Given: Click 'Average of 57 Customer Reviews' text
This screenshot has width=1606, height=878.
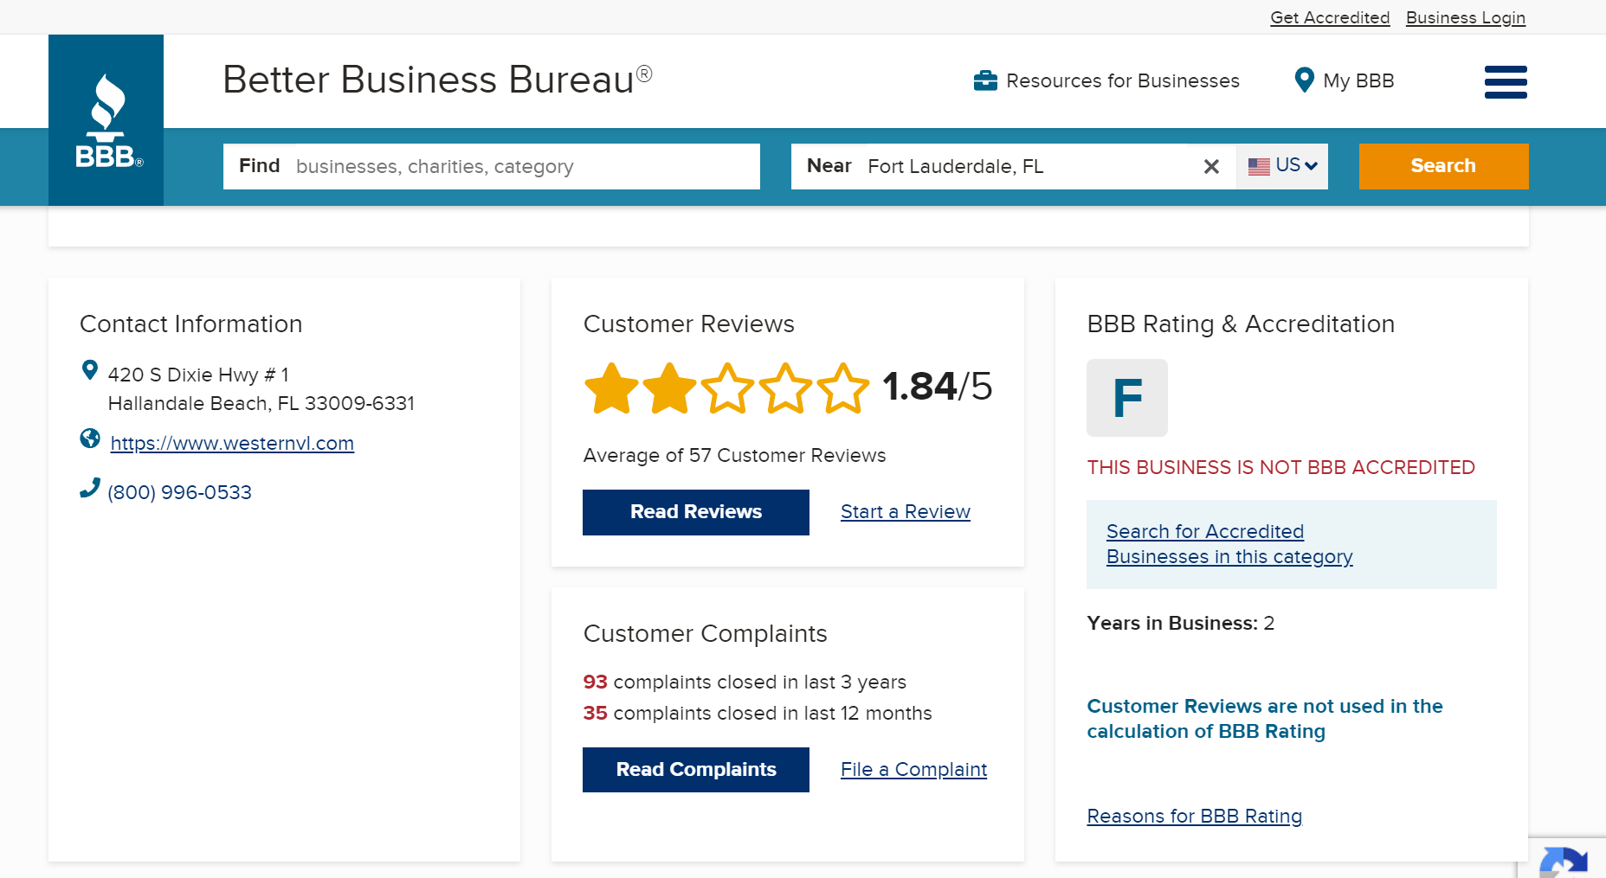Looking at the screenshot, I should pyautogui.click(x=734, y=455).
